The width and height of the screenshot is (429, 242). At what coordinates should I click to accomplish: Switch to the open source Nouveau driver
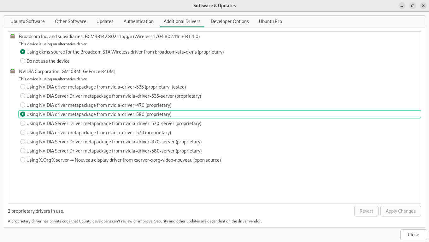[23, 160]
